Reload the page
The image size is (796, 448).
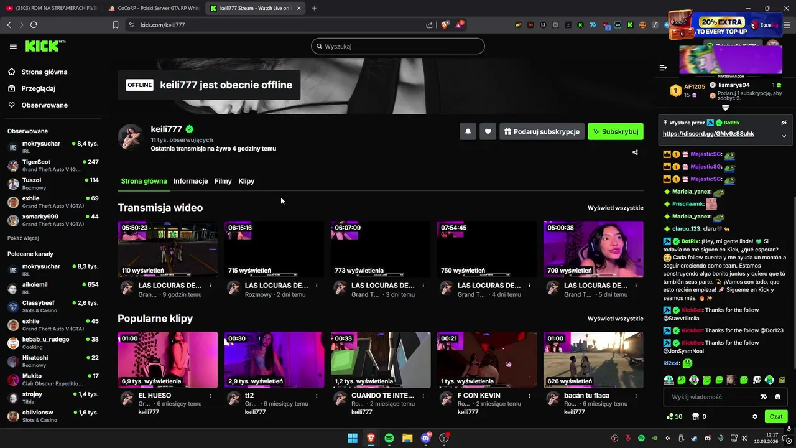[x=34, y=25]
